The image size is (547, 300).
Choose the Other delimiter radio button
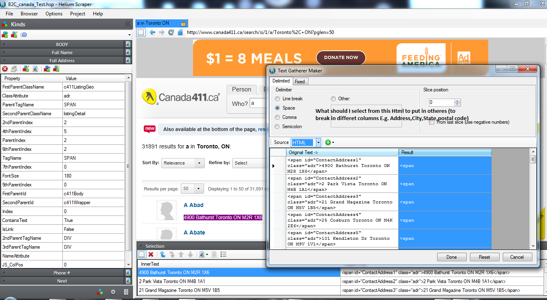[333, 99]
